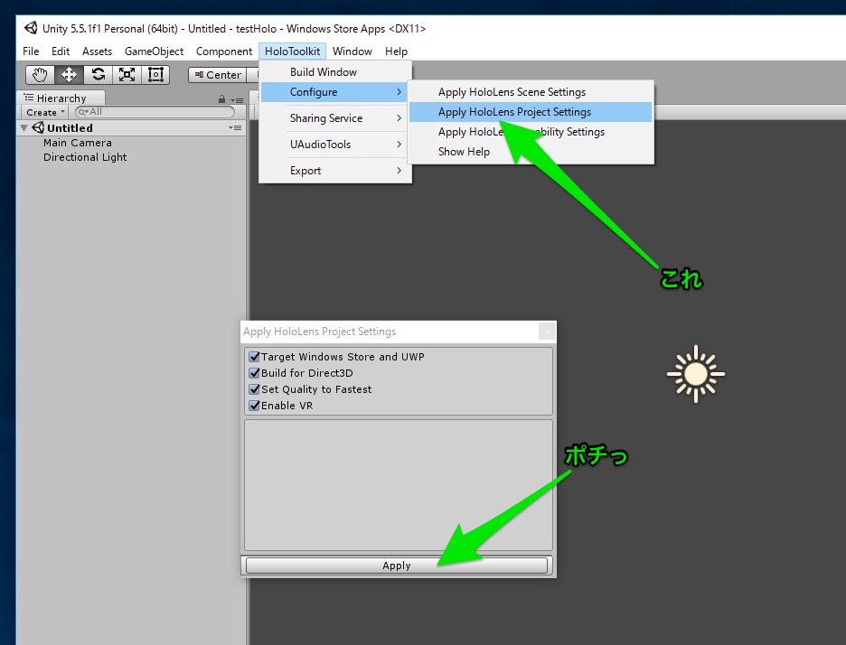Open the Help menu
The width and height of the screenshot is (846, 645).
tap(396, 51)
